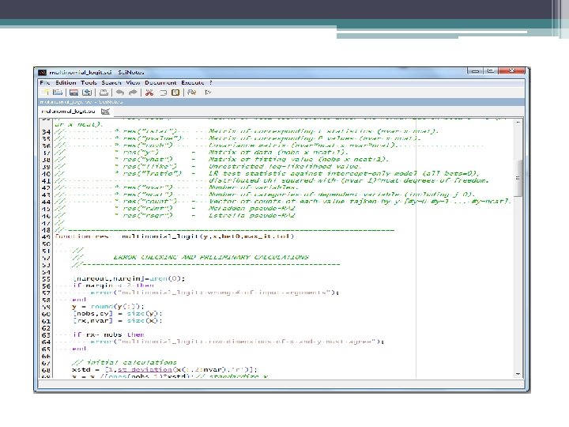This screenshot has width=569, height=427.
Task: Paste using the clipboard toolbar icon
Action: tap(175, 92)
